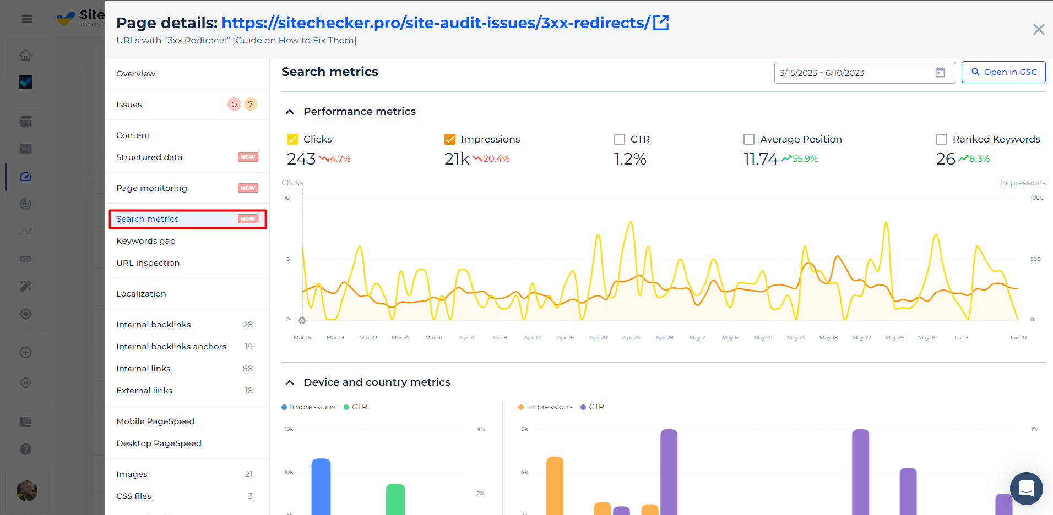The image size is (1053, 515).
Task: Toggle the Impressions checkbox
Action: pos(450,139)
